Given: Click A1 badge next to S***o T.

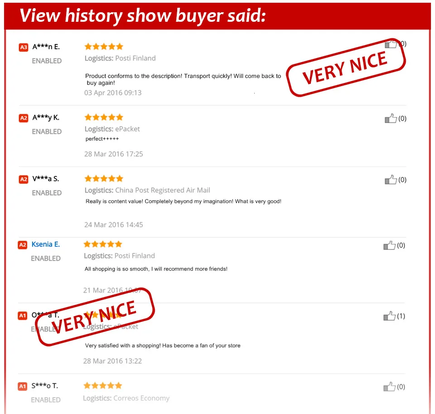Looking at the screenshot, I should (x=23, y=386).
